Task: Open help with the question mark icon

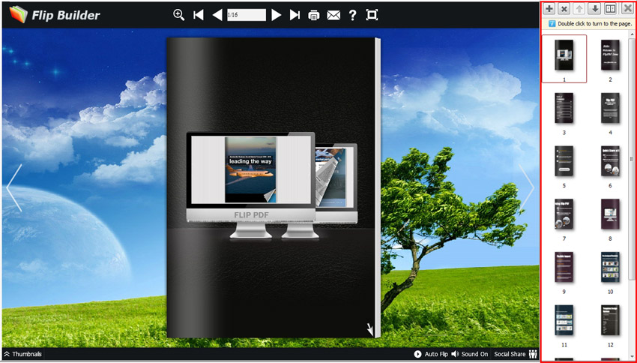Action: (353, 15)
